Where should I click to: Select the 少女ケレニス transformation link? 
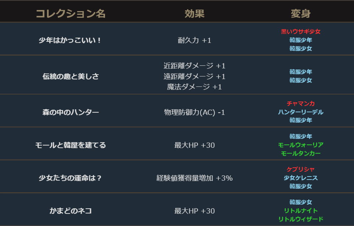(x=301, y=178)
